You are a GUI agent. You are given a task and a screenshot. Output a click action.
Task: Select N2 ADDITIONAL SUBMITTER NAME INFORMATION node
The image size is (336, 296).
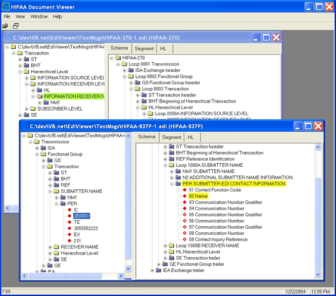pos(237,177)
